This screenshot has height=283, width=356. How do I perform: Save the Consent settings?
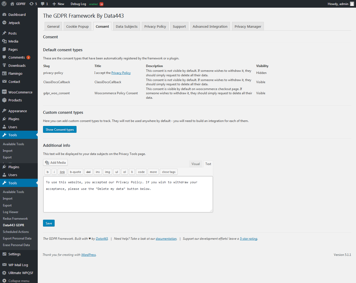(x=49, y=223)
